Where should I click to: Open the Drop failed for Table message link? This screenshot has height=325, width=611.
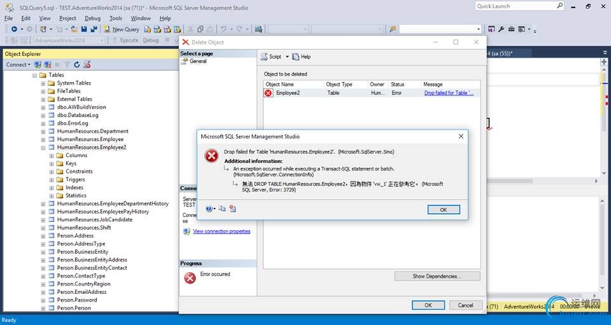[449, 93]
